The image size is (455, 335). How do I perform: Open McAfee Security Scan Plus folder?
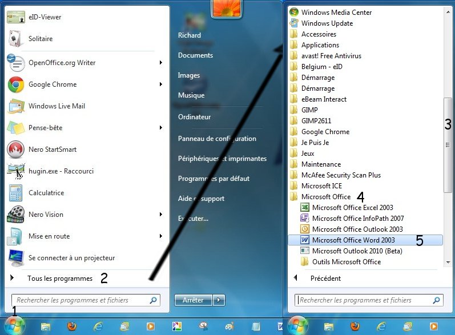click(336, 175)
